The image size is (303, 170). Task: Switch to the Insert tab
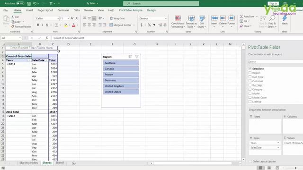tap(29, 10)
